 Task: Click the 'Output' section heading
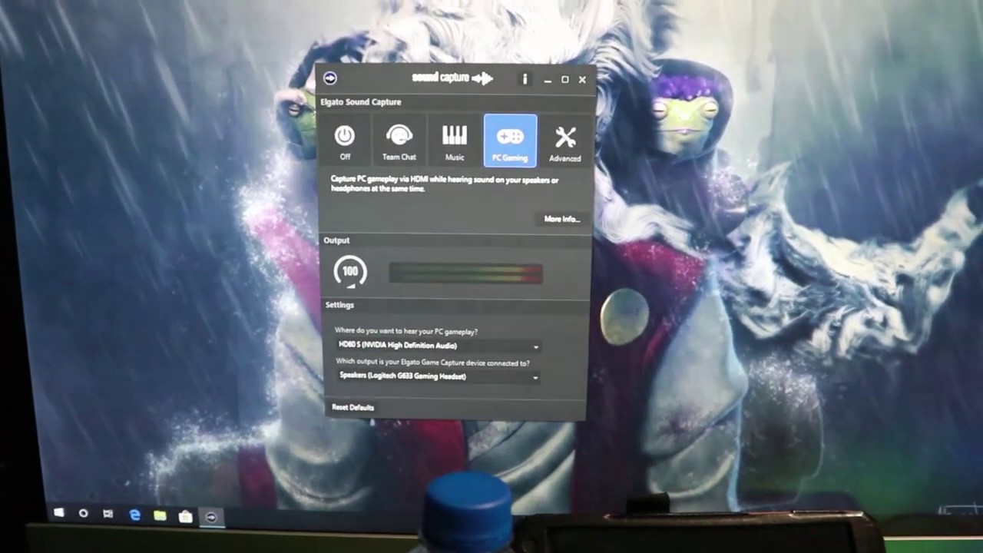point(336,240)
